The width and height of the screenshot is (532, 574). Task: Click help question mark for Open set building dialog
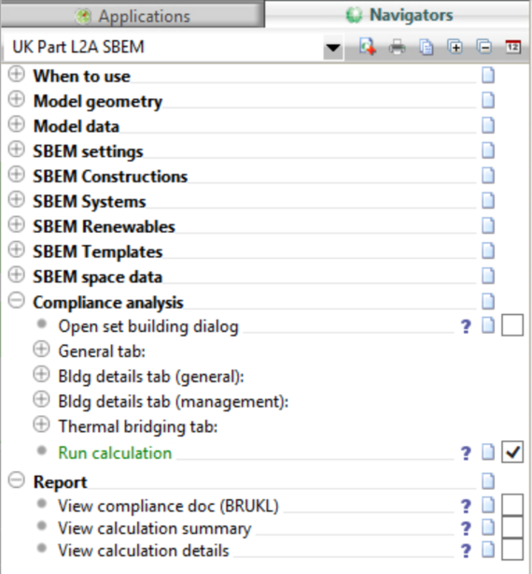466,326
